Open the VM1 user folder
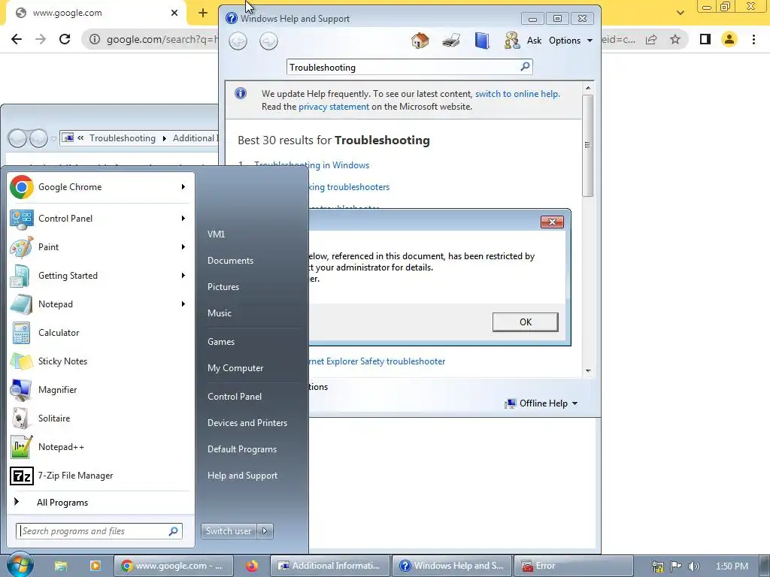 click(216, 234)
